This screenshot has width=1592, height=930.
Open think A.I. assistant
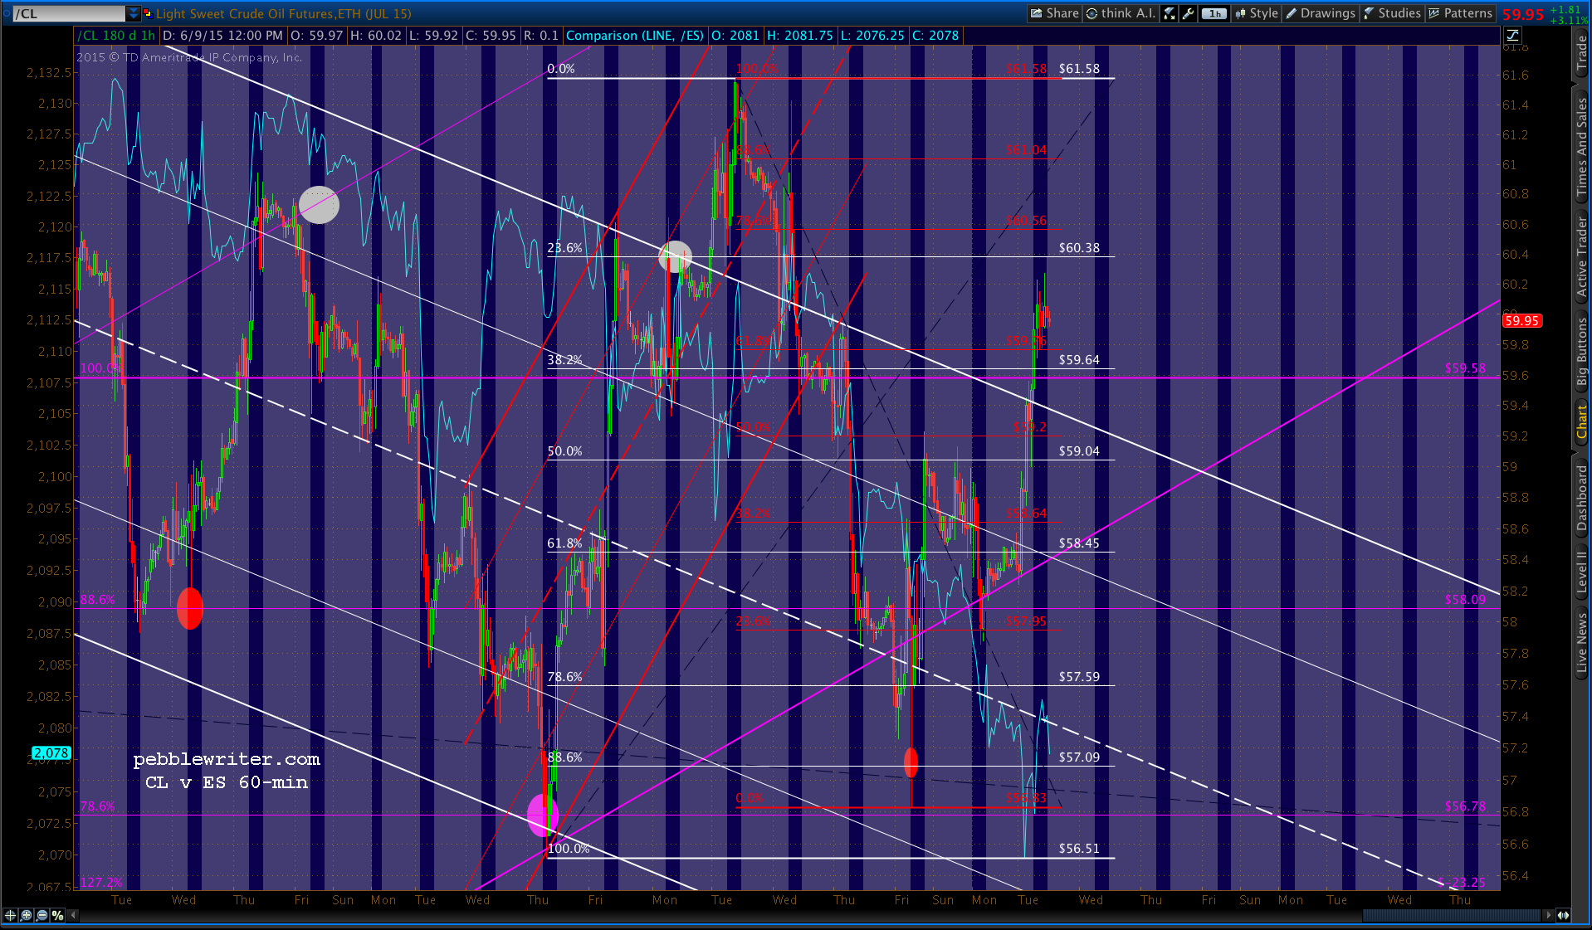[x=1121, y=13]
